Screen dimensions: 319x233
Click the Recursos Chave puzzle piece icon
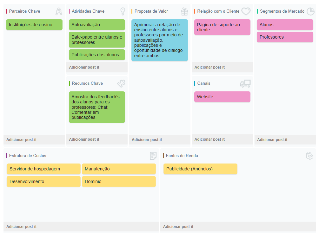(121, 83)
